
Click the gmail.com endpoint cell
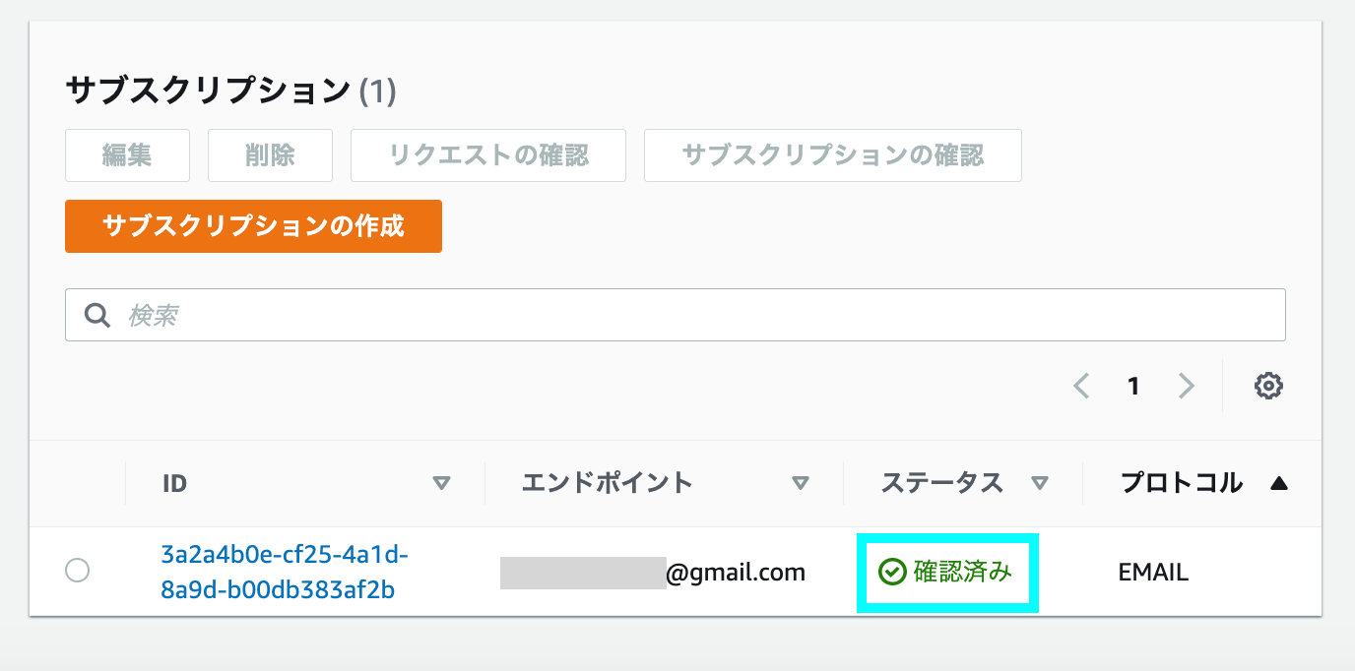[653, 572]
